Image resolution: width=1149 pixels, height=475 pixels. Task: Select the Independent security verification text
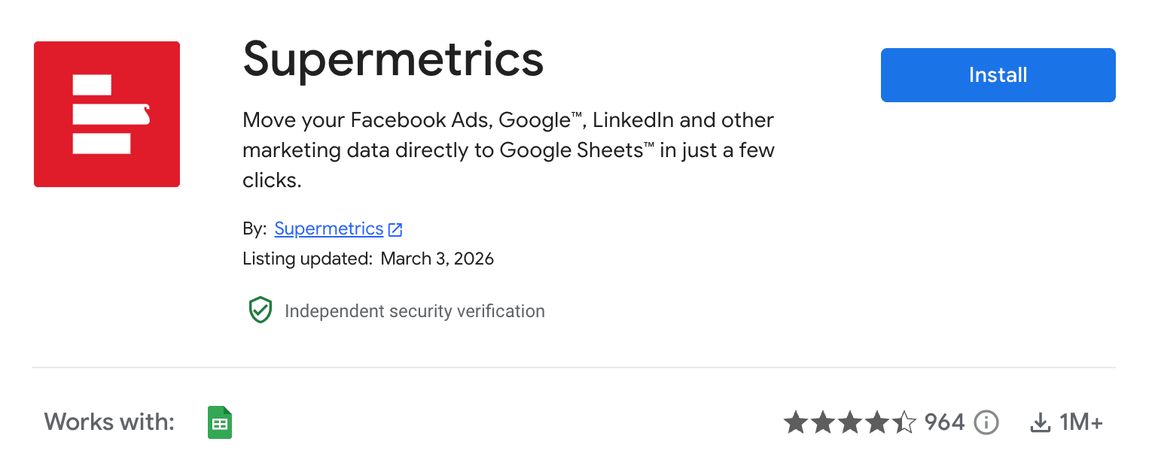point(414,311)
